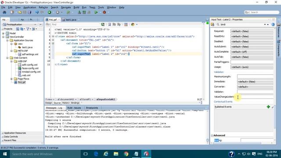Select af:inputtext#it2 in the breadcrumb
Screen dimensions: 281x158
click(x=106, y=99)
